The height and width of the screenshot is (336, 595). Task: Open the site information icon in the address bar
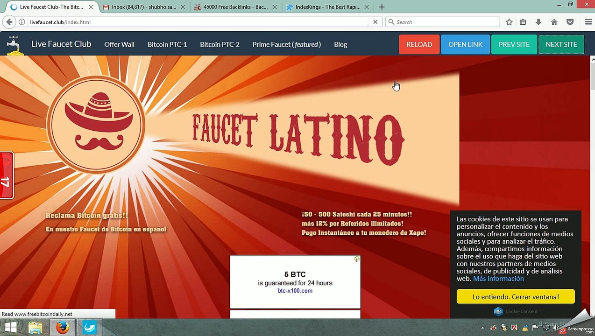point(22,22)
